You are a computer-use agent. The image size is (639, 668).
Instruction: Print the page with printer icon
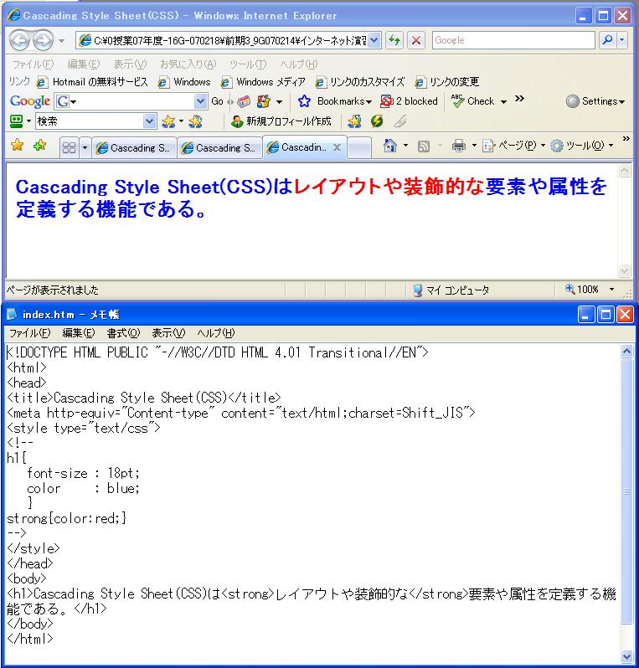pyautogui.click(x=459, y=146)
